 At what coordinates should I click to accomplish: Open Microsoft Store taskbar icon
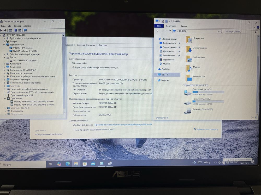(85, 164)
